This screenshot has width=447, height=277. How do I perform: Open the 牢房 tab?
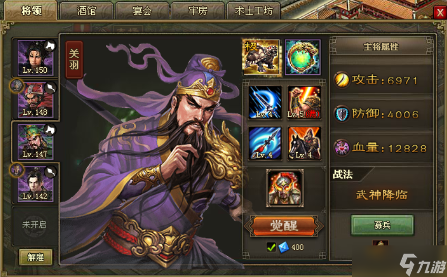(198, 11)
